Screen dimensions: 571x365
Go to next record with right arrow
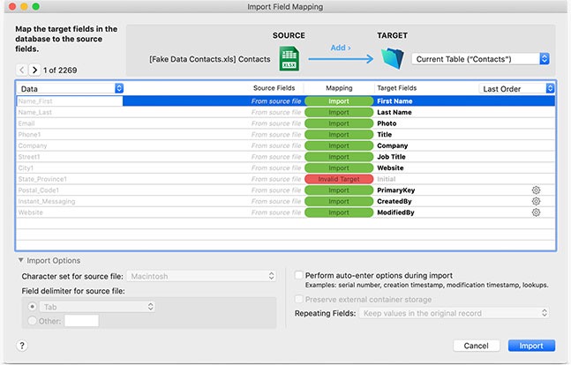[x=34, y=70]
